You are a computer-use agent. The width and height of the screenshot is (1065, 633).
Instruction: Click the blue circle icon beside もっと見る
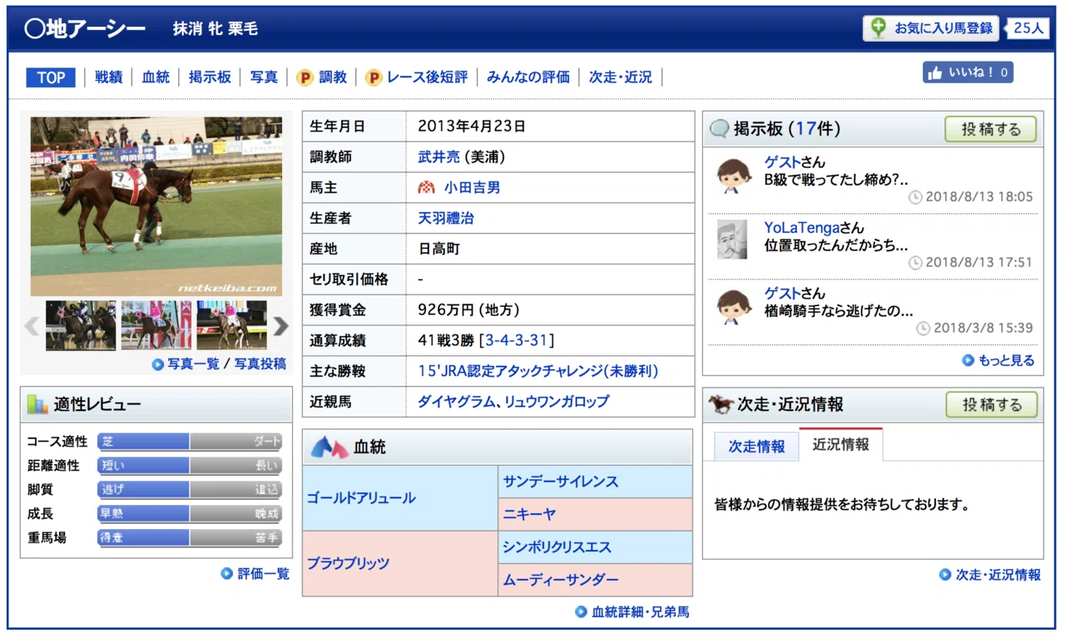(968, 360)
